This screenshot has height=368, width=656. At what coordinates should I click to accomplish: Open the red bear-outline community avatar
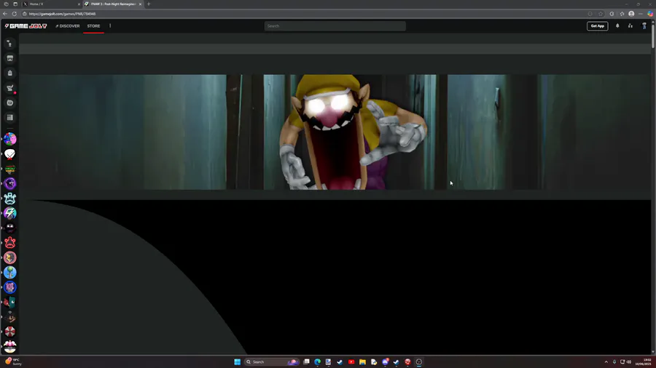[10, 243]
